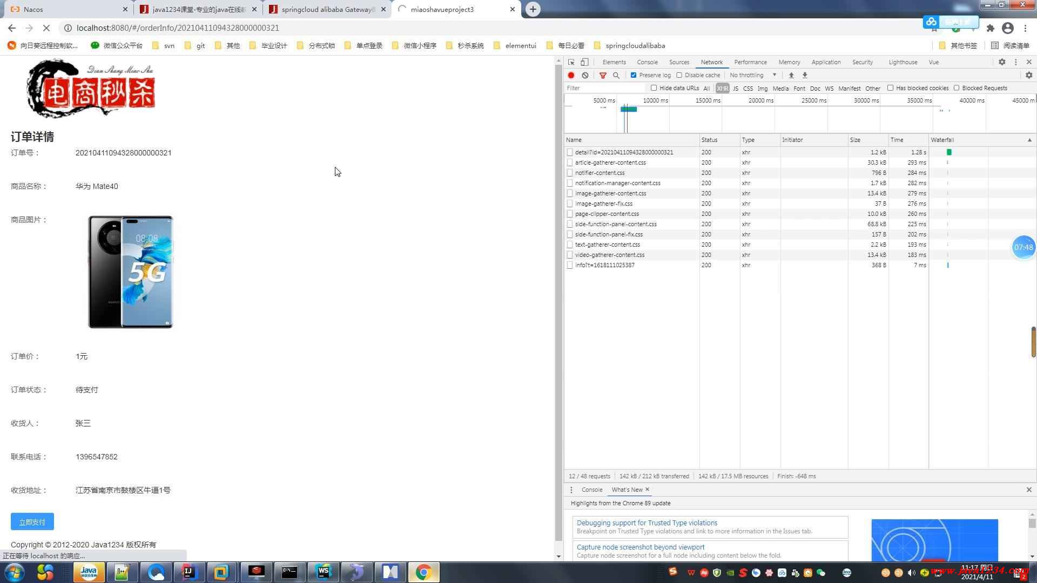Select the JS request type filter

[735, 88]
